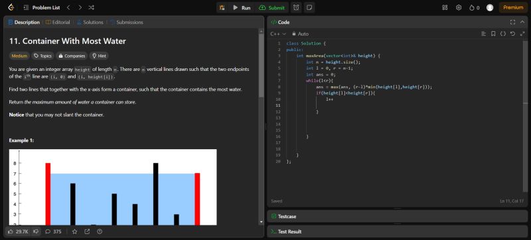Bookmark the code with bookmark icon
This screenshot has width=531, height=240.
tap(493, 34)
